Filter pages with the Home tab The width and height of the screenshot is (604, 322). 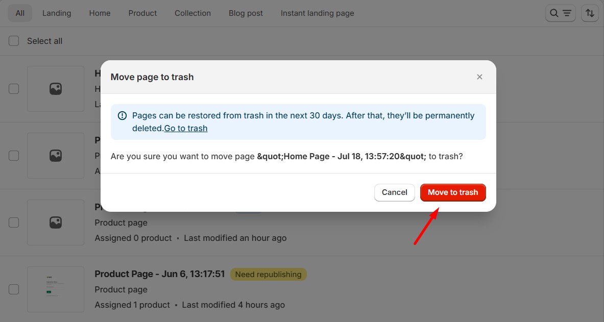coord(100,13)
